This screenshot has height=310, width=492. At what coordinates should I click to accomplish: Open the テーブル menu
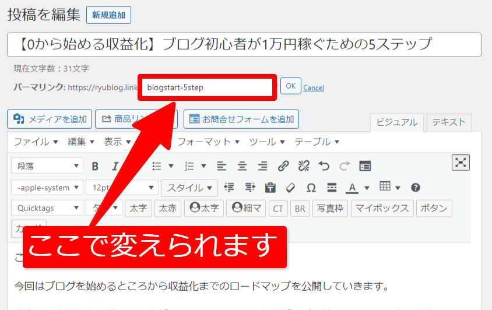[317, 142]
